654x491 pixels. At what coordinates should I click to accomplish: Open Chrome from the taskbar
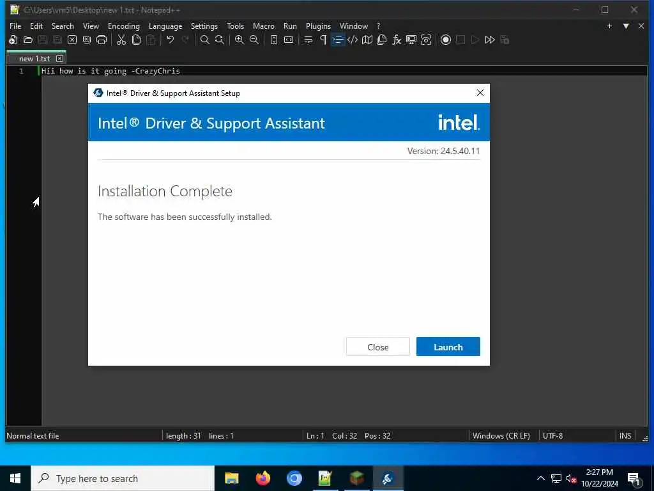tap(294, 478)
